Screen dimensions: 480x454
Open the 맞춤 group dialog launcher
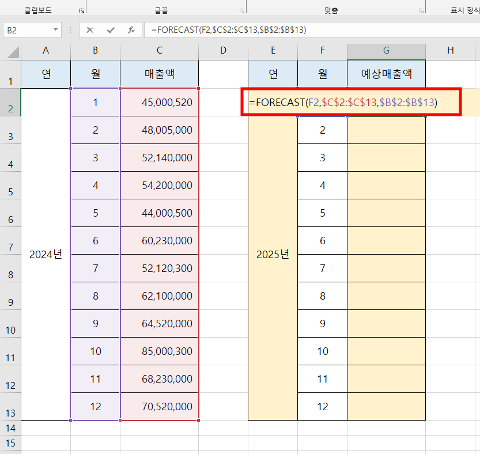click(421, 11)
